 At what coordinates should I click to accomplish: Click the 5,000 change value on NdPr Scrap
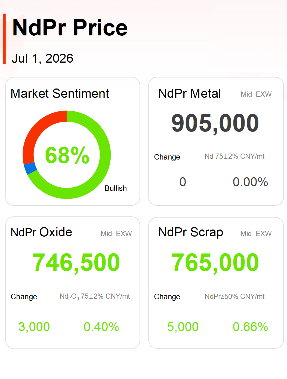tap(183, 327)
